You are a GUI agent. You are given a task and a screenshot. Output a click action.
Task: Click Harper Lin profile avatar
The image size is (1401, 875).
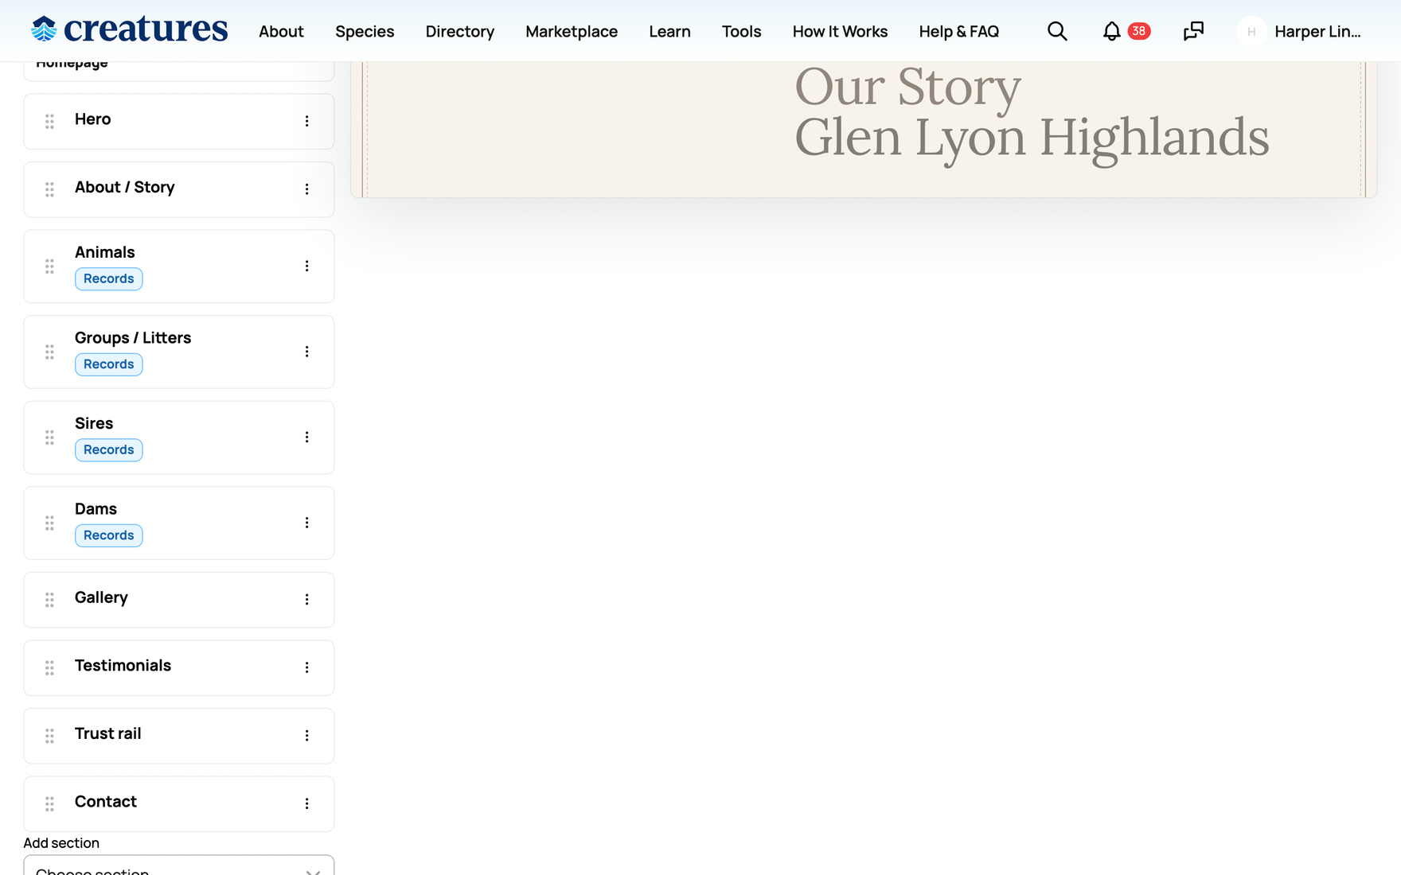pyautogui.click(x=1251, y=31)
